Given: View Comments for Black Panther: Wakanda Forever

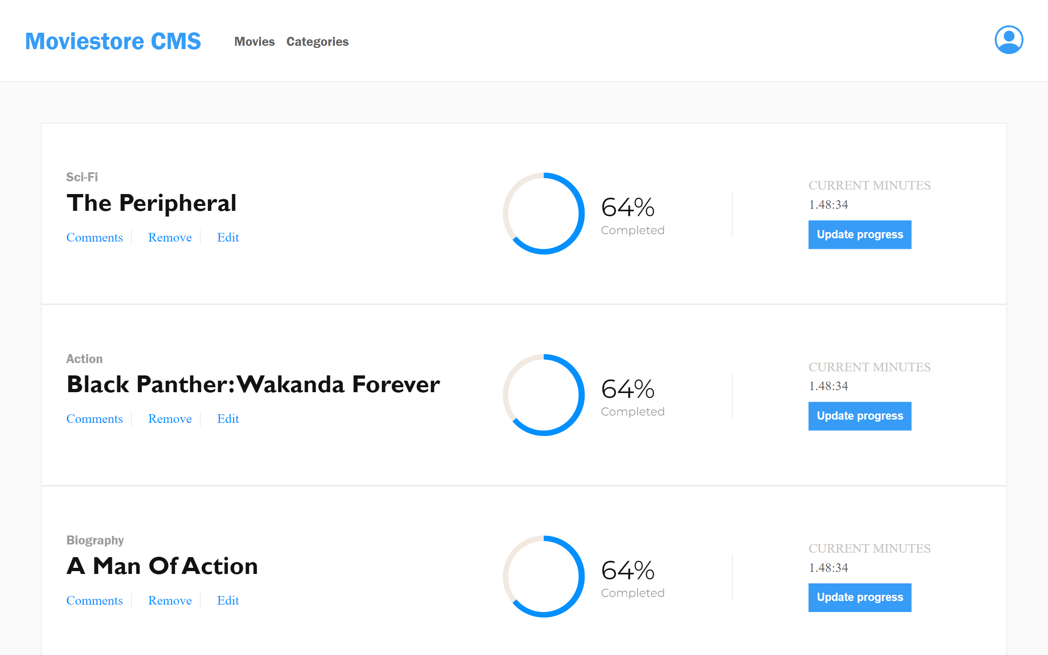Looking at the screenshot, I should click(x=95, y=419).
